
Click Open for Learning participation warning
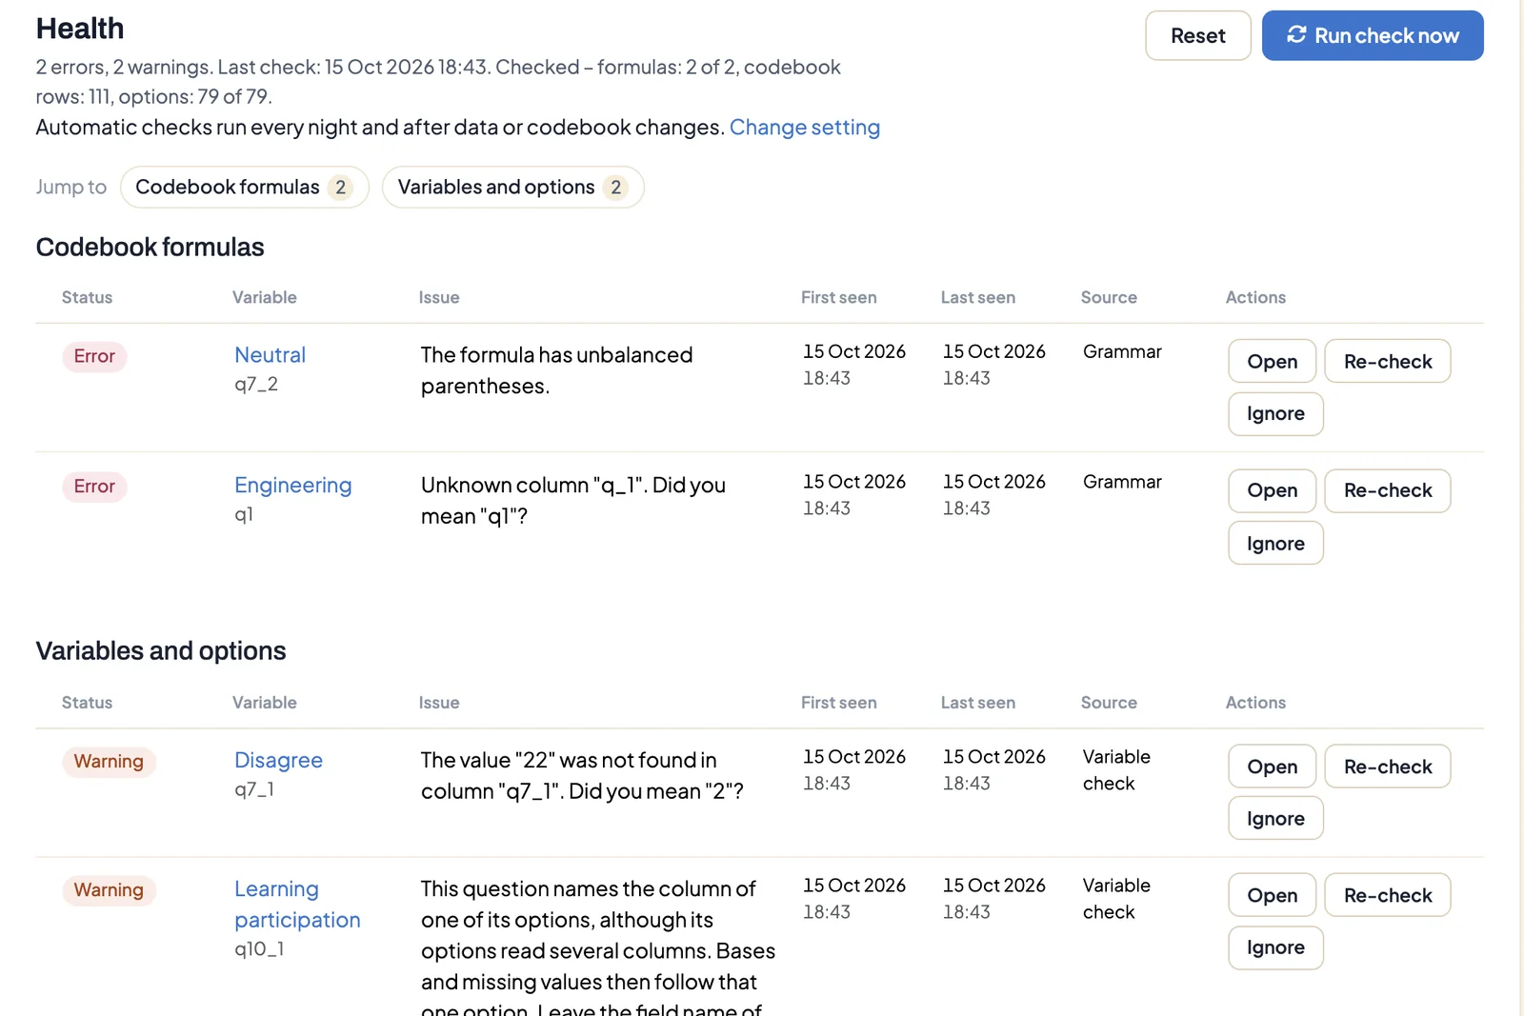(x=1272, y=896)
